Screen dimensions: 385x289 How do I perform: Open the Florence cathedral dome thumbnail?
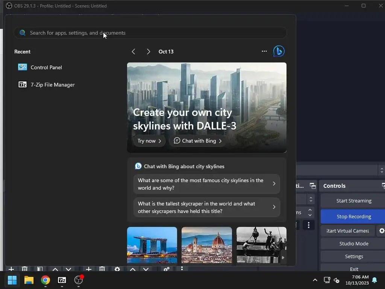pyautogui.click(x=207, y=245)
